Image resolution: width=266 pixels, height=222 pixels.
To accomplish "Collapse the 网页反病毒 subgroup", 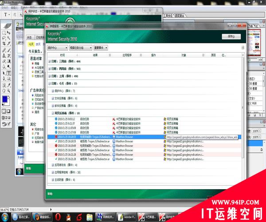I will (x=53, y=113).
